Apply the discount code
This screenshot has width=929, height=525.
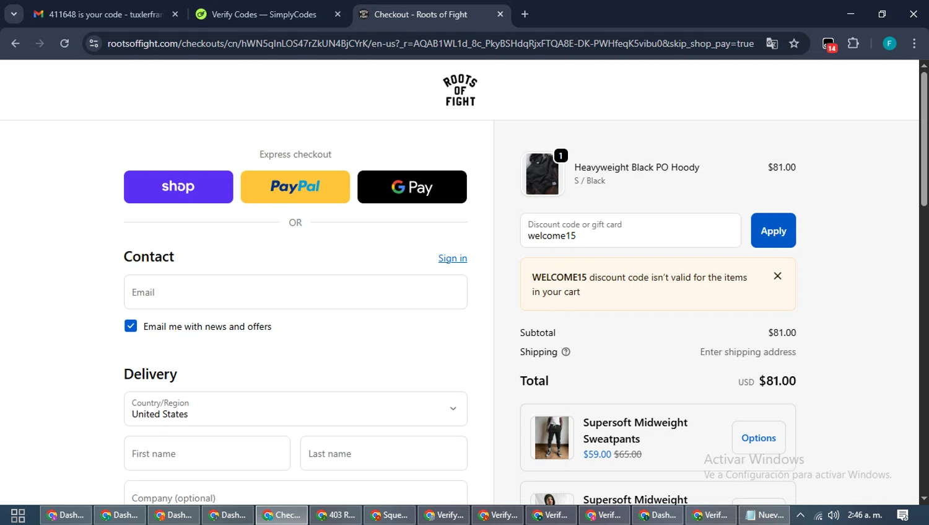coord(773,231)
